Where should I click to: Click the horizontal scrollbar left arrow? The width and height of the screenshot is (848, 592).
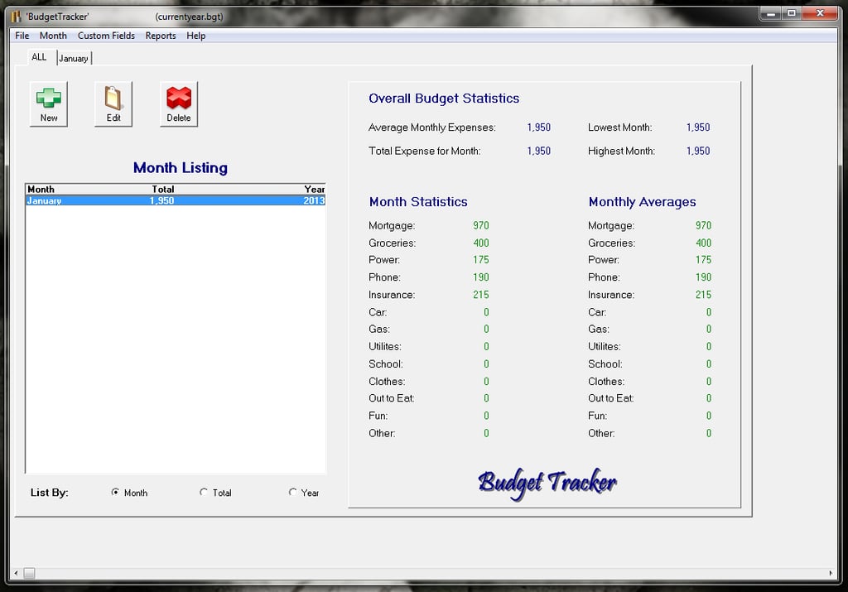tap(17, 573)
